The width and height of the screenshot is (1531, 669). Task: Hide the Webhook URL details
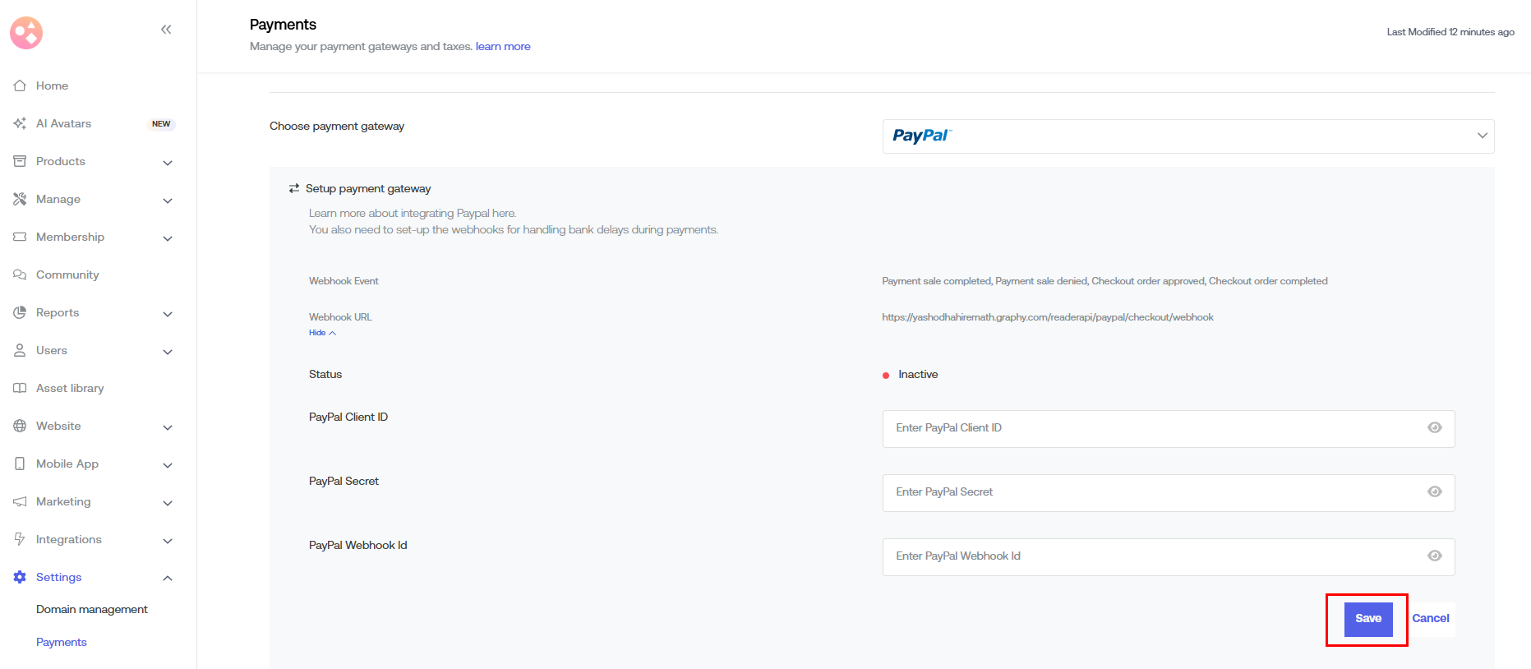[322, 333]
